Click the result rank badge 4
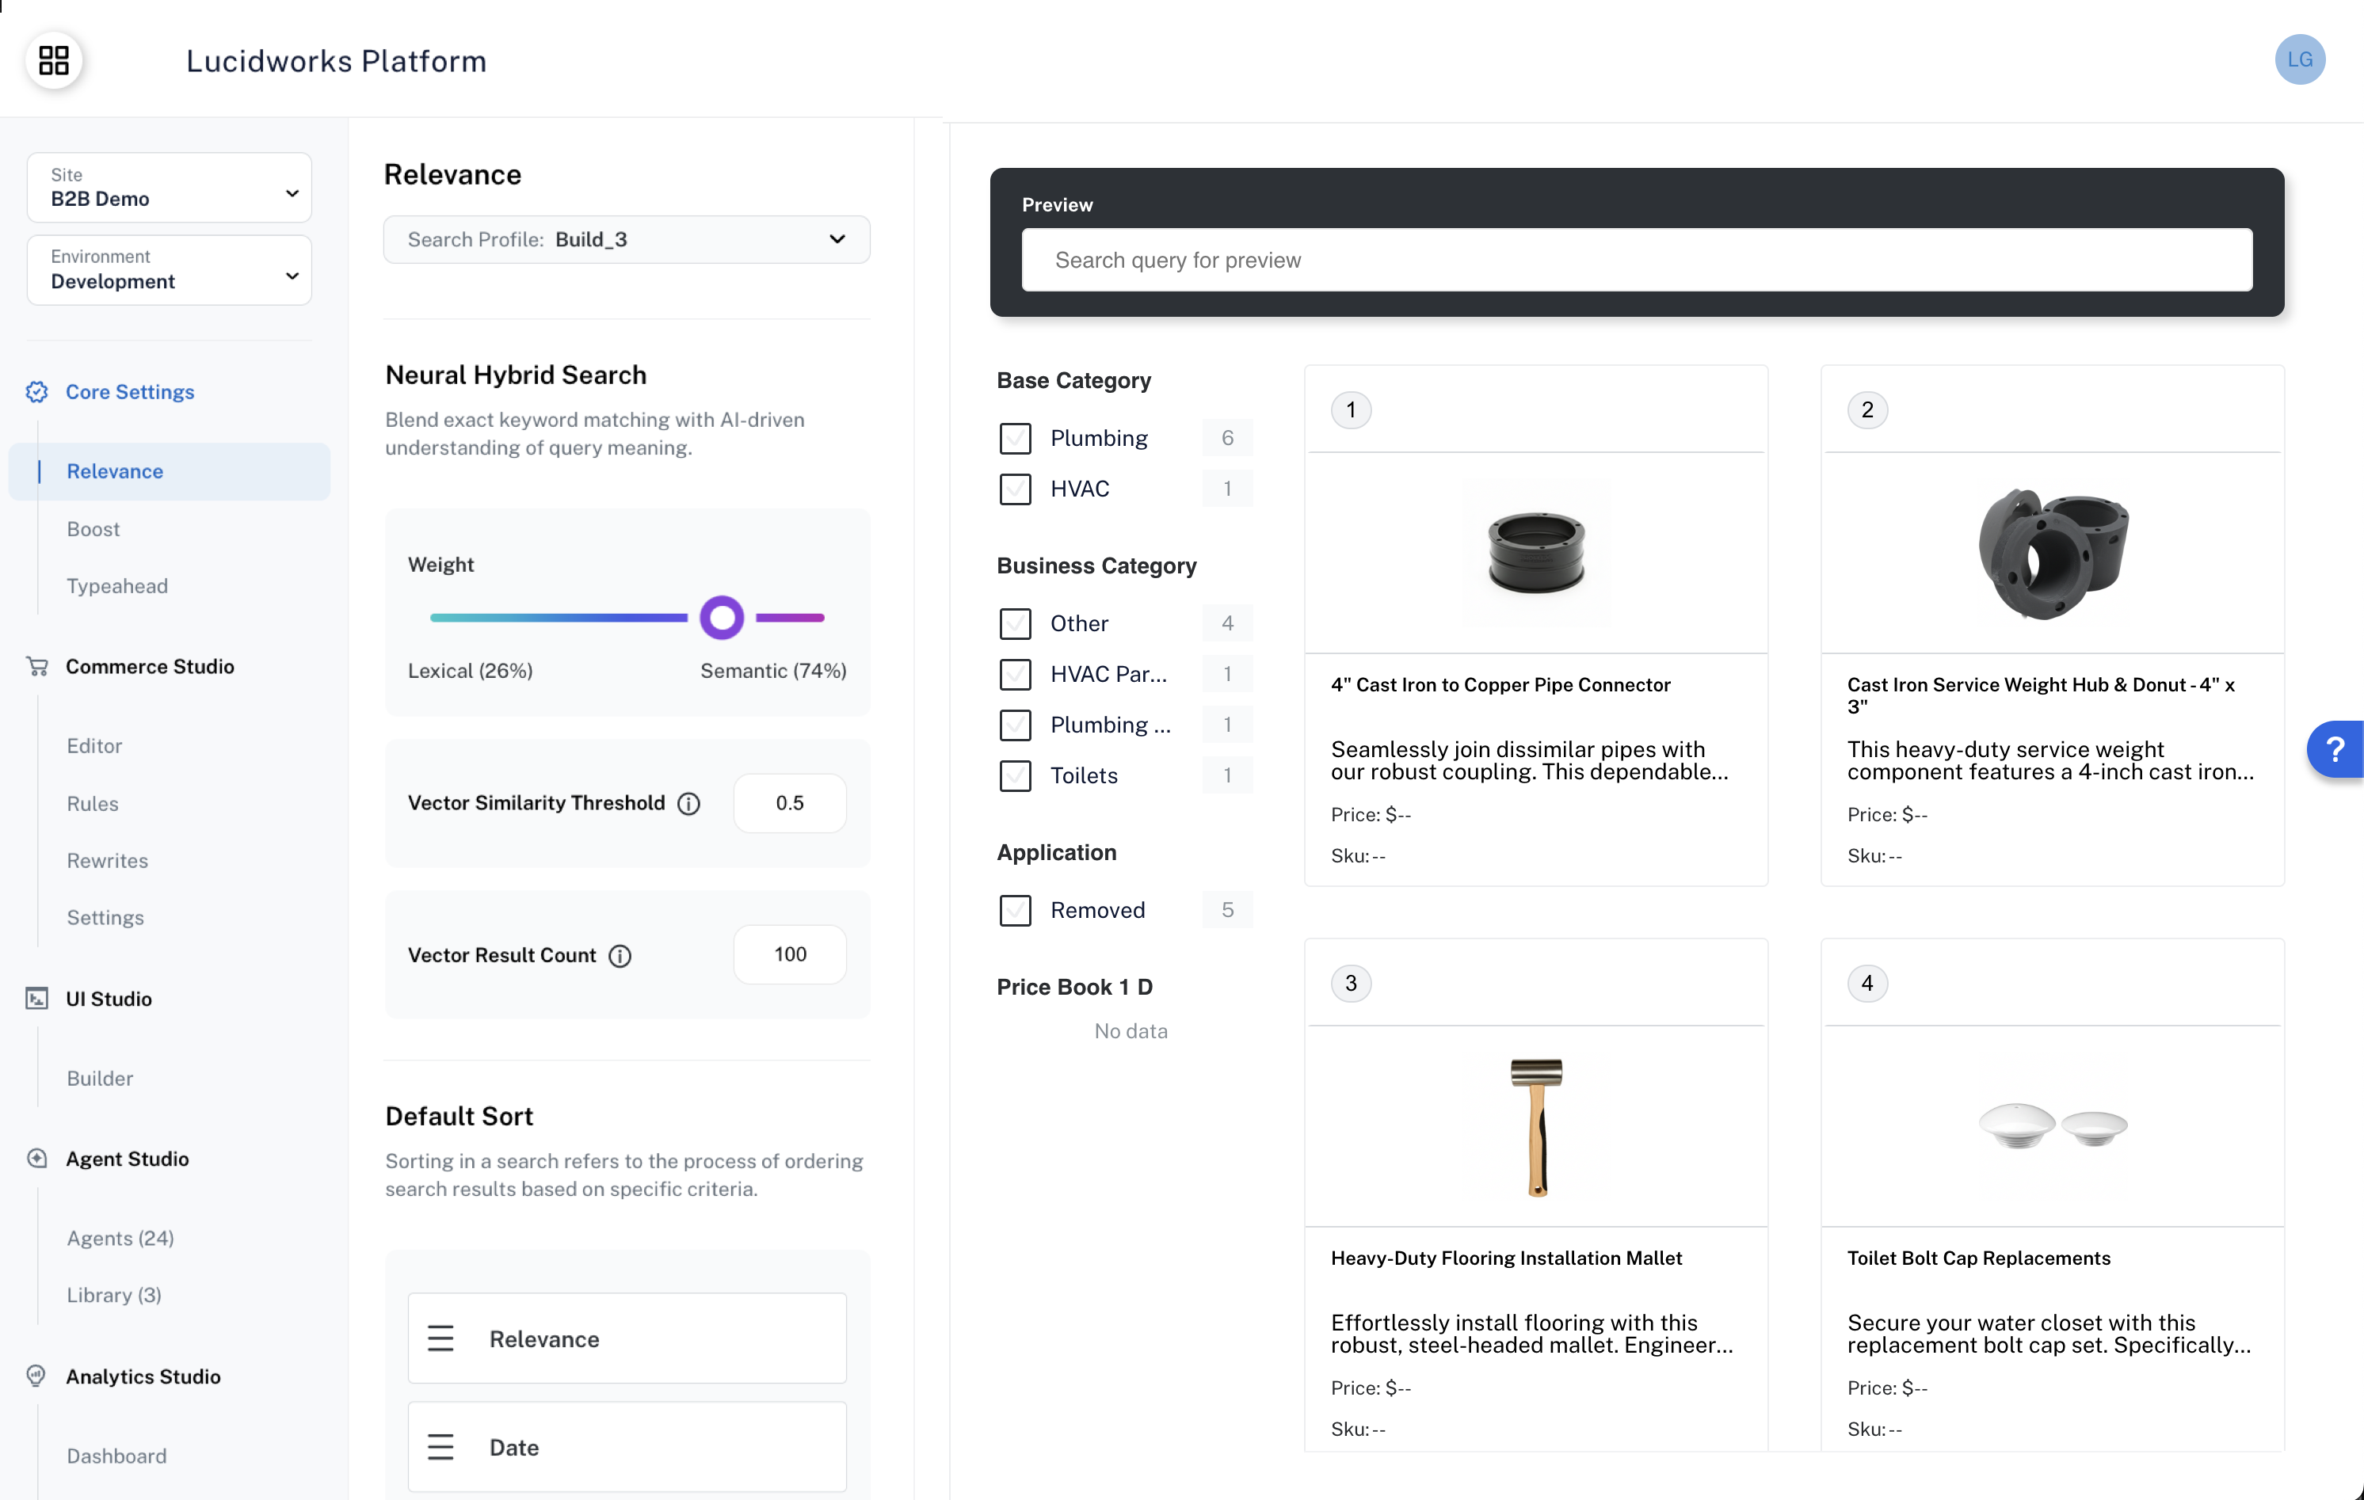2364x1500 pixels. (x=1867, y=984)
